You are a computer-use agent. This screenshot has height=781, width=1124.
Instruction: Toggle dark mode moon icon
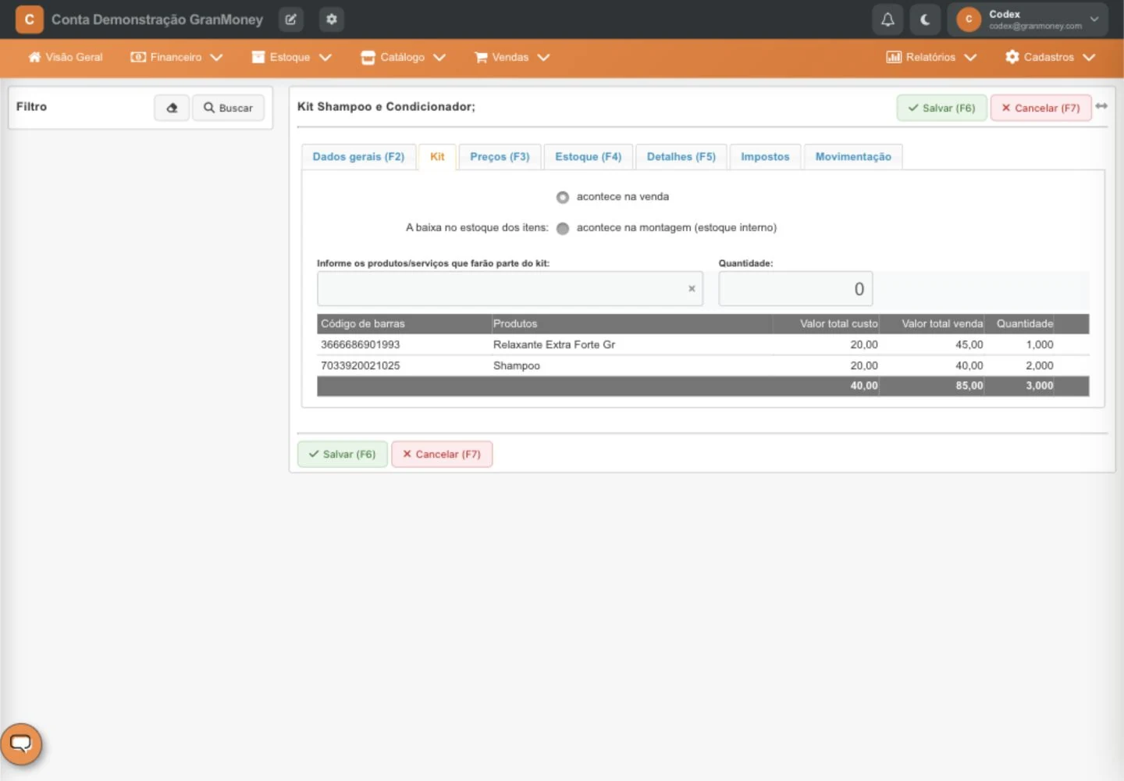pyautogui.click(x=925, y=20)
